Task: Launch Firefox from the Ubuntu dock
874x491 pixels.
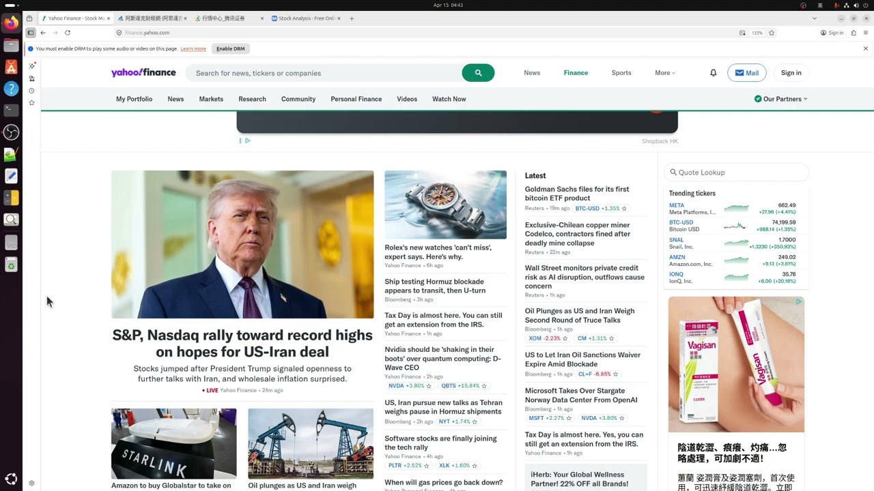Action: coord(11,23)
